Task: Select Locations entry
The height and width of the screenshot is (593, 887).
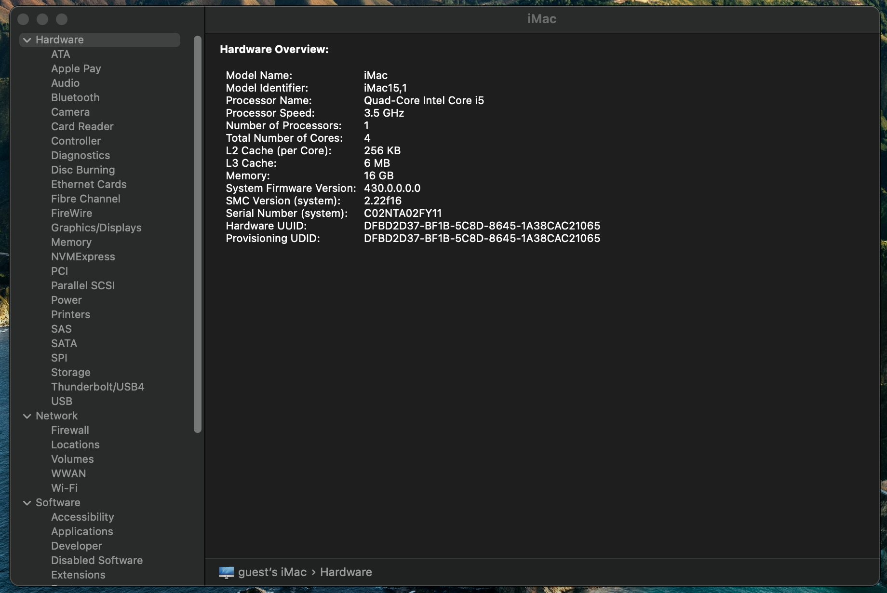Action: 75,445
